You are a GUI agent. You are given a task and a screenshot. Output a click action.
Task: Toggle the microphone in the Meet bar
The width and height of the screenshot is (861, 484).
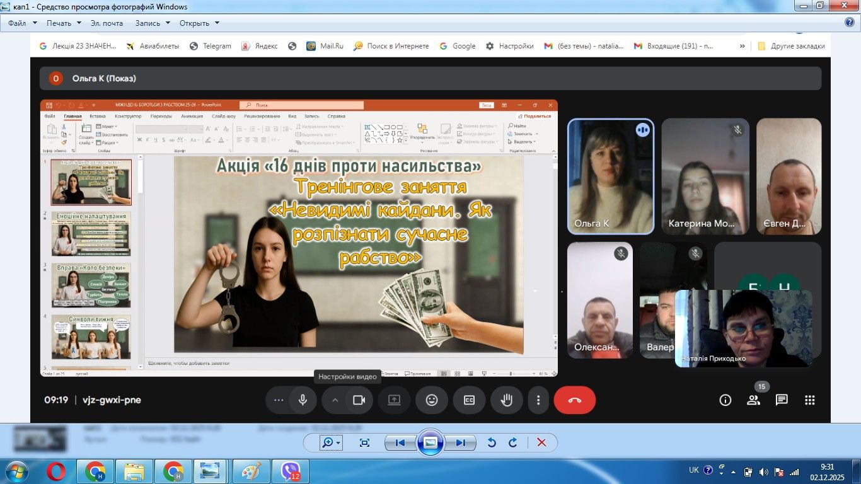coord(303,400)
